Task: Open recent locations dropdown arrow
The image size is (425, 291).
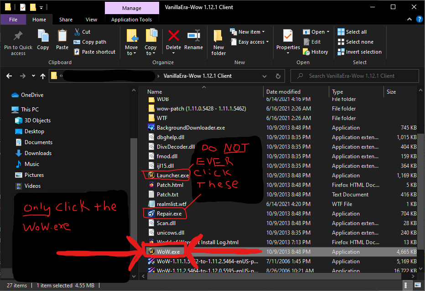Action: tap(33, 76)
